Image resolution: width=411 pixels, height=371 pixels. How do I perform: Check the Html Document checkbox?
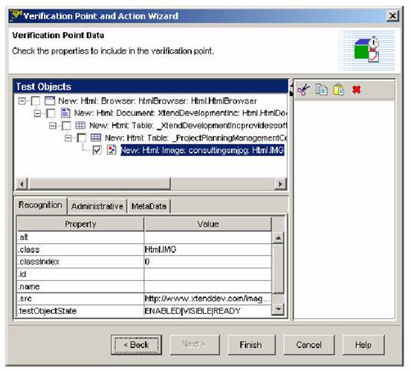[x=51, y=113]
